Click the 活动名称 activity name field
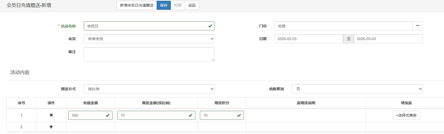Screen dimensions: 444x134 click(x=146, y=26)
